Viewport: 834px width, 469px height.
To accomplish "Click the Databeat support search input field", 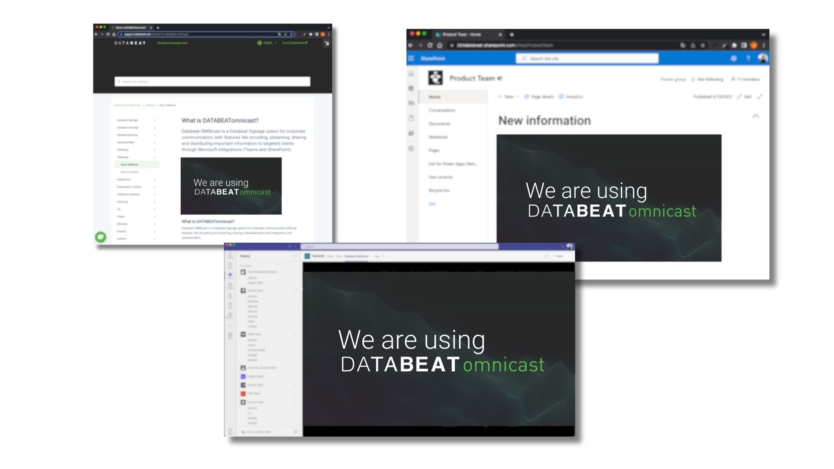I will click(x=212, y=81).
